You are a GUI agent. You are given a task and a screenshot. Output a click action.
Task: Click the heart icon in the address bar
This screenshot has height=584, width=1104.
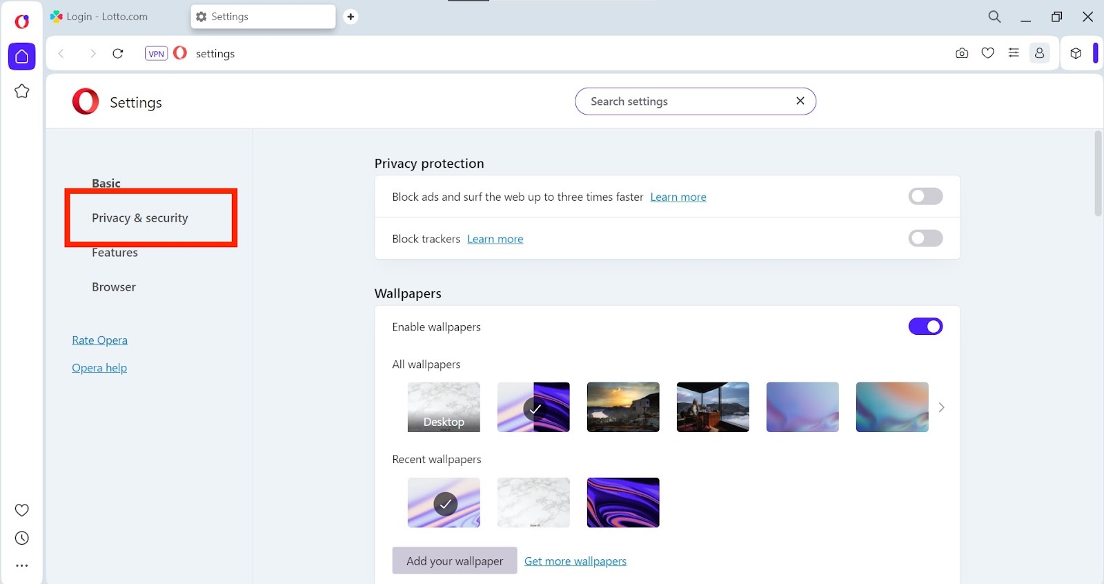click(988, 52)
